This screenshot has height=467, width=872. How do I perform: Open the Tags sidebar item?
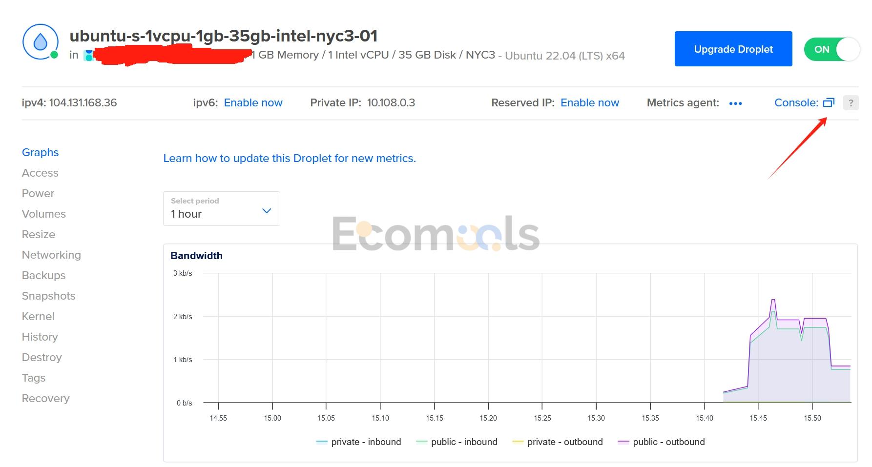34,378
